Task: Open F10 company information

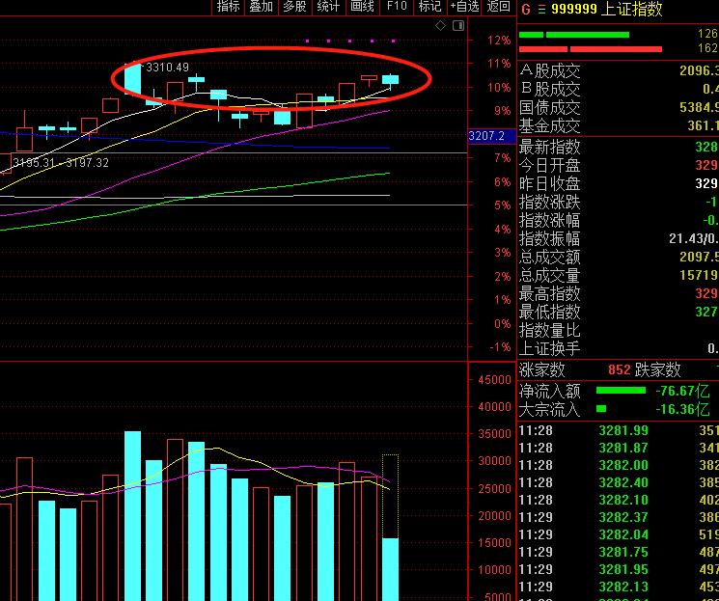Action: point(396,7)
